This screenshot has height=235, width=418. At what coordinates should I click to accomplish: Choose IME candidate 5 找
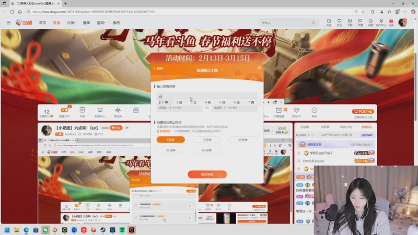click(x=223, y=102)
